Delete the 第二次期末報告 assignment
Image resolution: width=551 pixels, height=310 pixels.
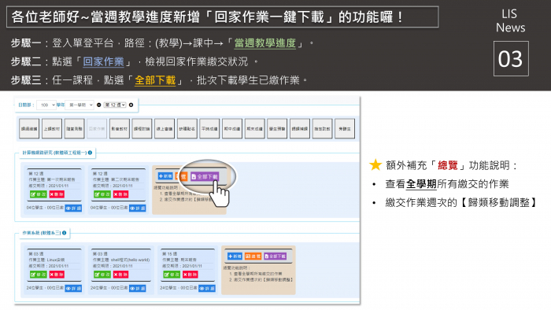click(120, 194)
